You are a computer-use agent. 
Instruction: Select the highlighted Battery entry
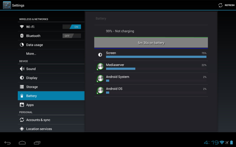click(51, 96)
